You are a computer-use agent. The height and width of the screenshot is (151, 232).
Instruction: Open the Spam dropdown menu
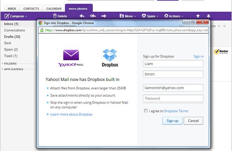(150, 16)
